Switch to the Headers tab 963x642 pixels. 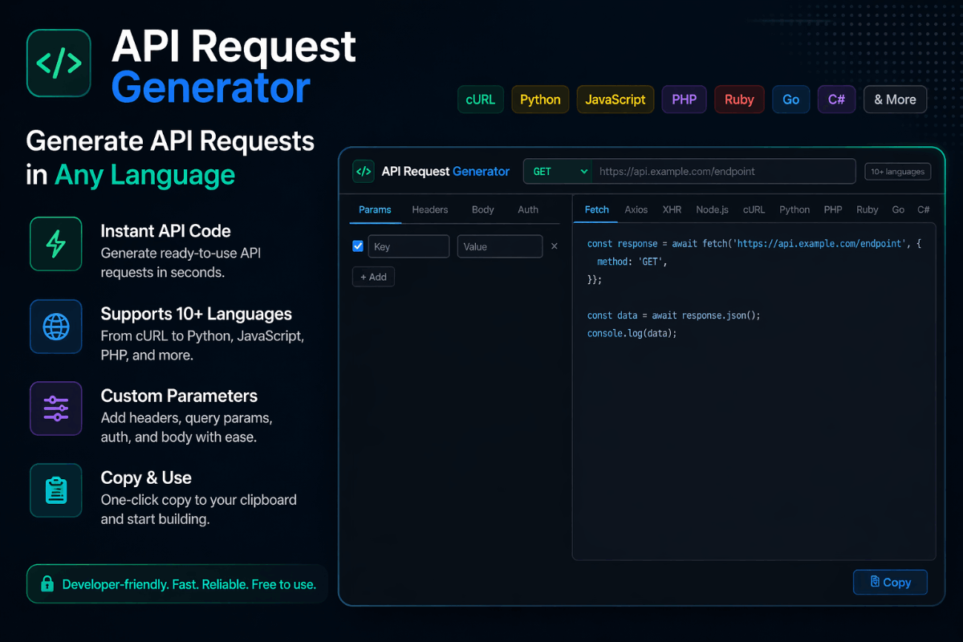click(x=430, y=209)
